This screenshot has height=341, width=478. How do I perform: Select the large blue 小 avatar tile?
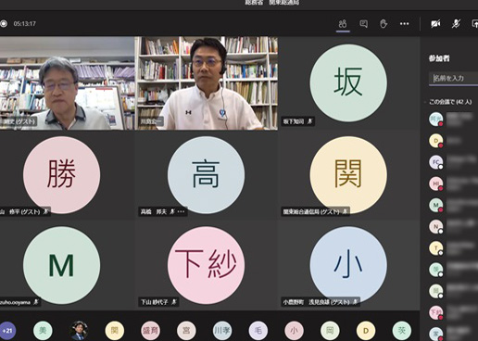point(348,265)
